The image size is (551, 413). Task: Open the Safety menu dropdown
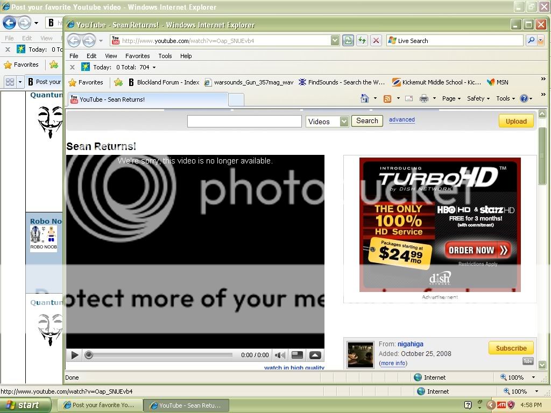point(478,99)
